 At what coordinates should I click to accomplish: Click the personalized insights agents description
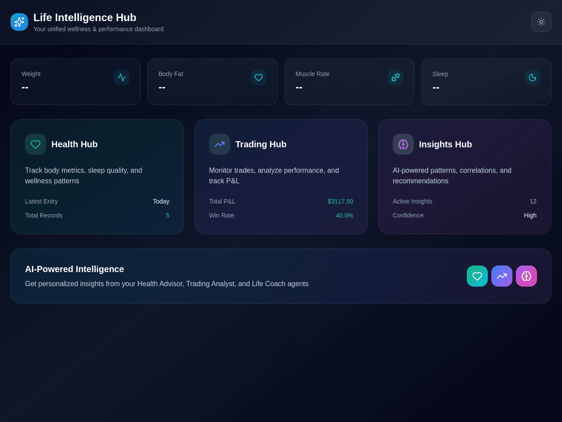[166, 284]
